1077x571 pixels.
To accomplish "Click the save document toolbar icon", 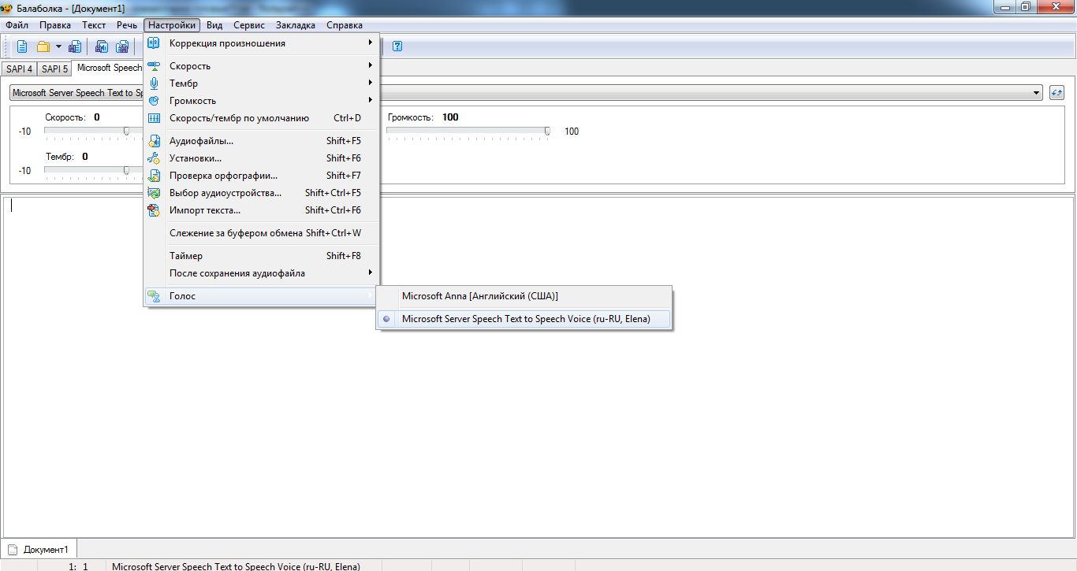I will pyautogui.click(x=75, y=46).
